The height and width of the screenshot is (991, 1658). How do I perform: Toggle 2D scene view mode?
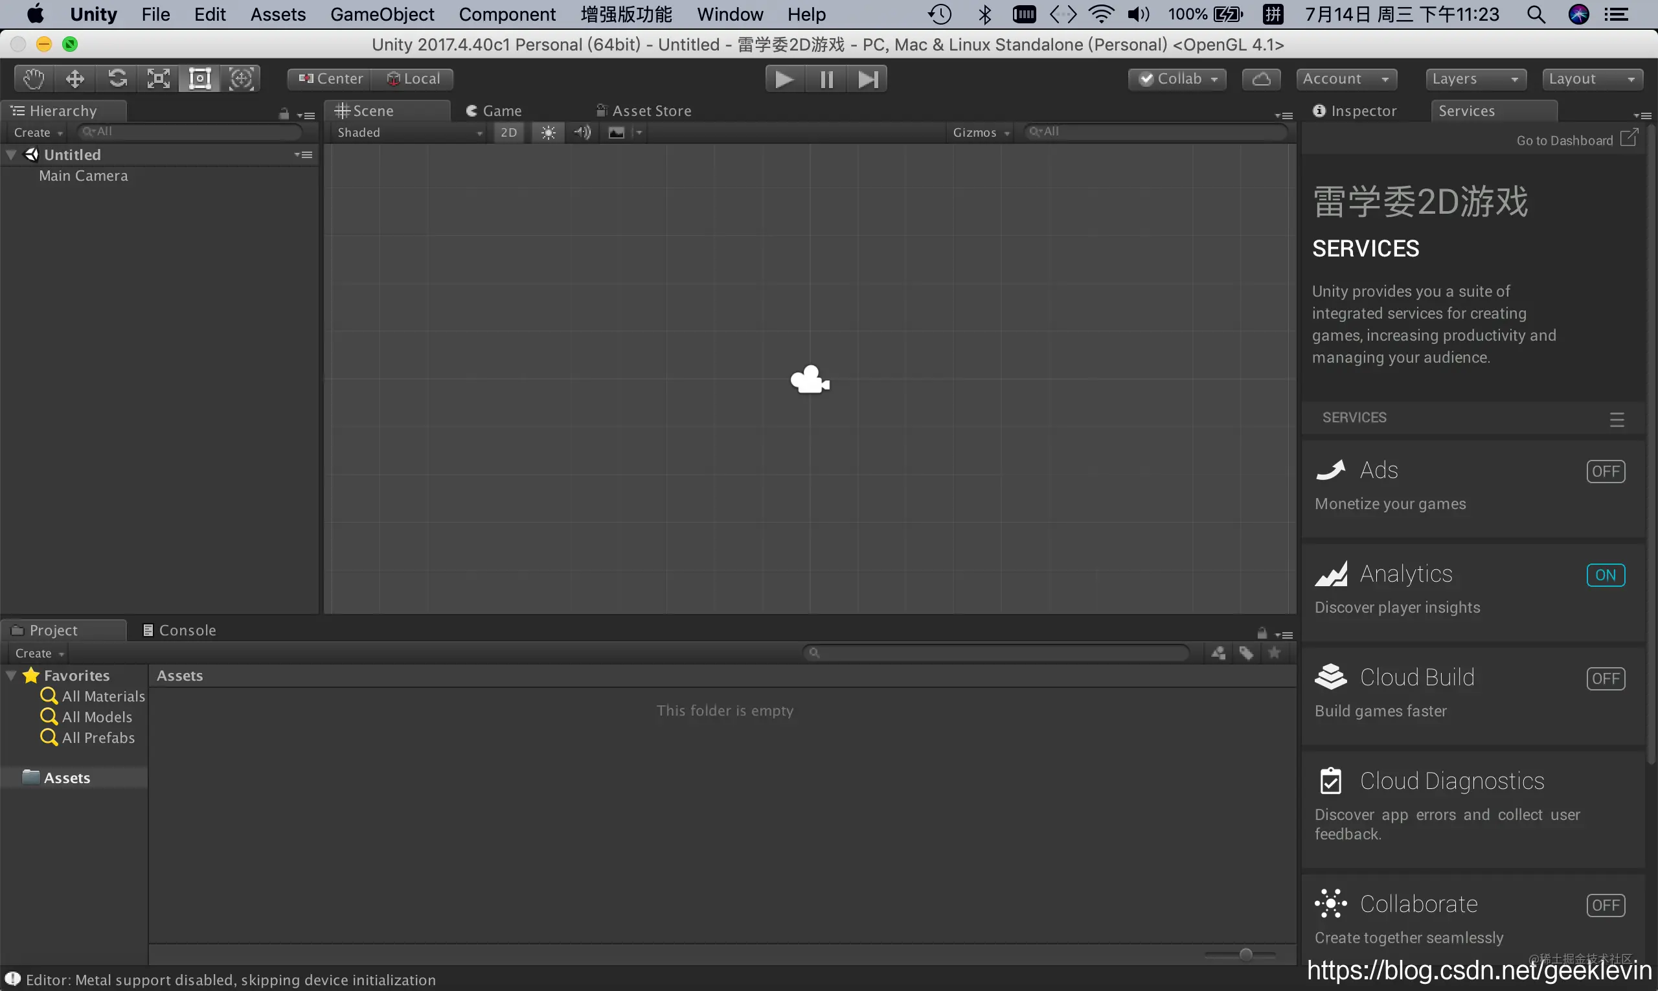(509, 132)
